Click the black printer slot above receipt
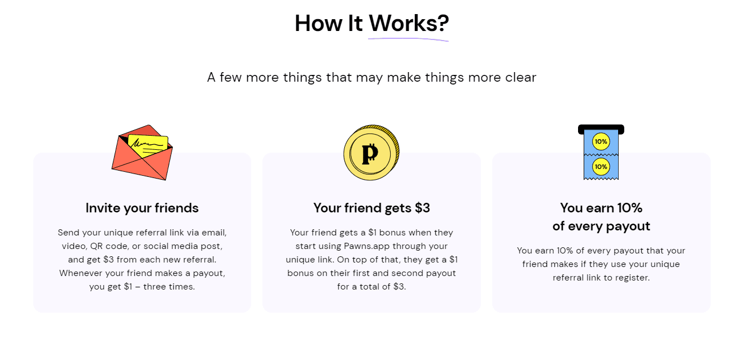The image size is (744, 338). coord(601,129)
